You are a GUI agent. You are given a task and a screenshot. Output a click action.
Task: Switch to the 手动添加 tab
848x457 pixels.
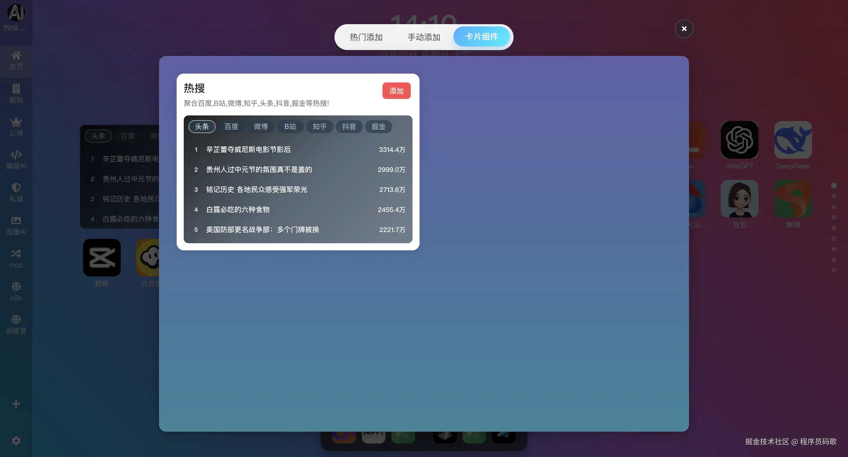pyautogui.click(x=424, y=37)
